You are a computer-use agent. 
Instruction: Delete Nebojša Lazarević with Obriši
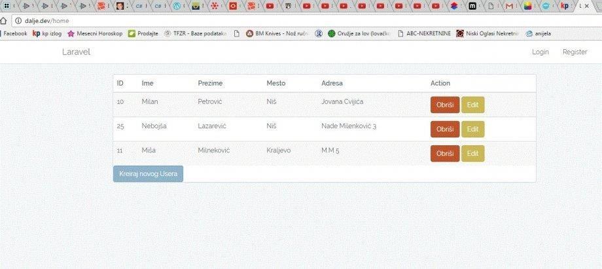[x=445, y=129]
